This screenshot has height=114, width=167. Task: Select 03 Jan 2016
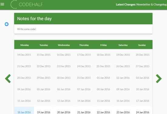pos(143,78)
